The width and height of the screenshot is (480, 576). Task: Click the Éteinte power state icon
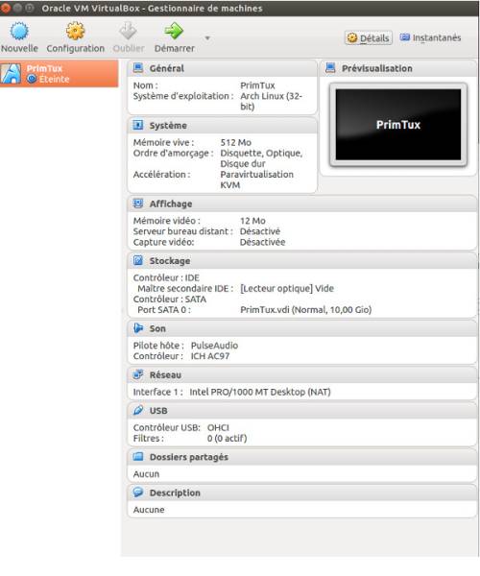pyautogui.click(x=32, y=79)
